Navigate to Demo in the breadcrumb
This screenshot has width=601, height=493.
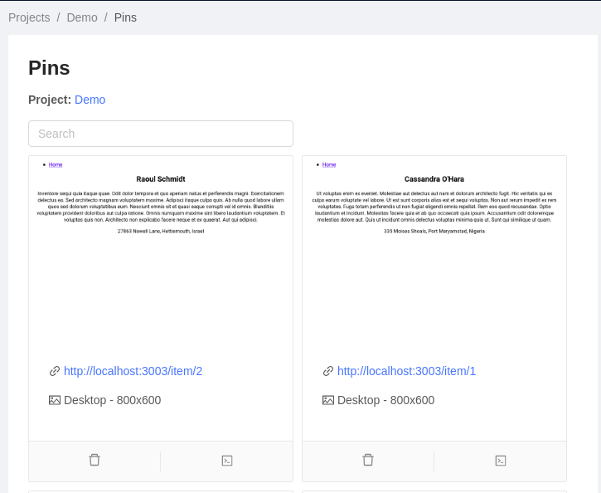[x=82, y=17]
